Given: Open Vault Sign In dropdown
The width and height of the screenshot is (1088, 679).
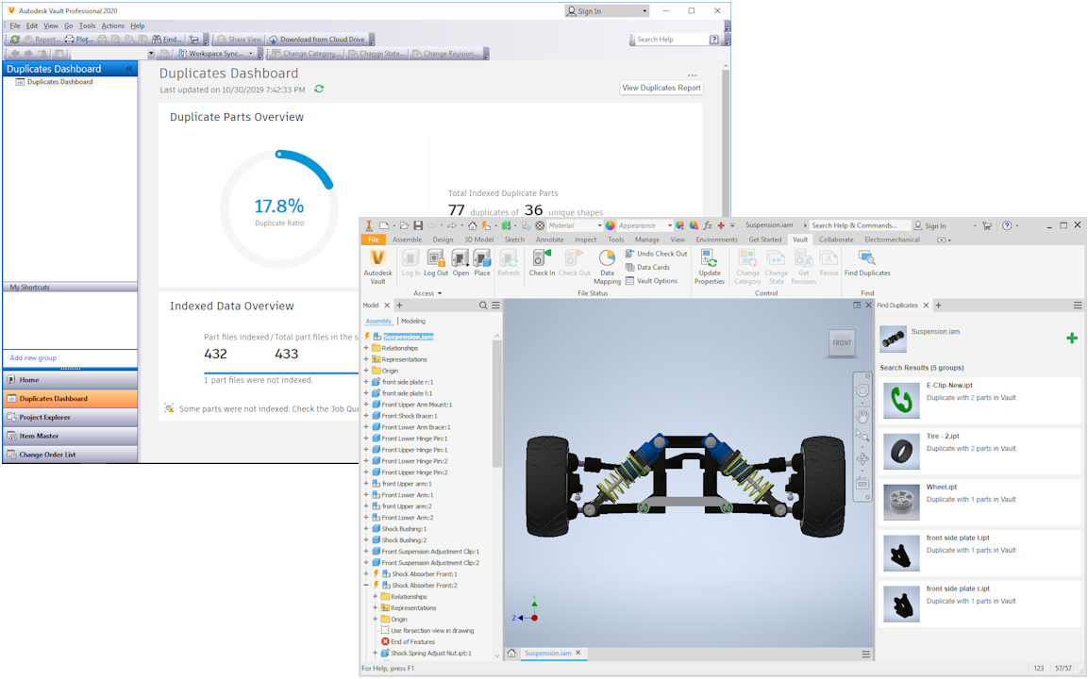Looking at the screenshot, I should coord(607,11).
